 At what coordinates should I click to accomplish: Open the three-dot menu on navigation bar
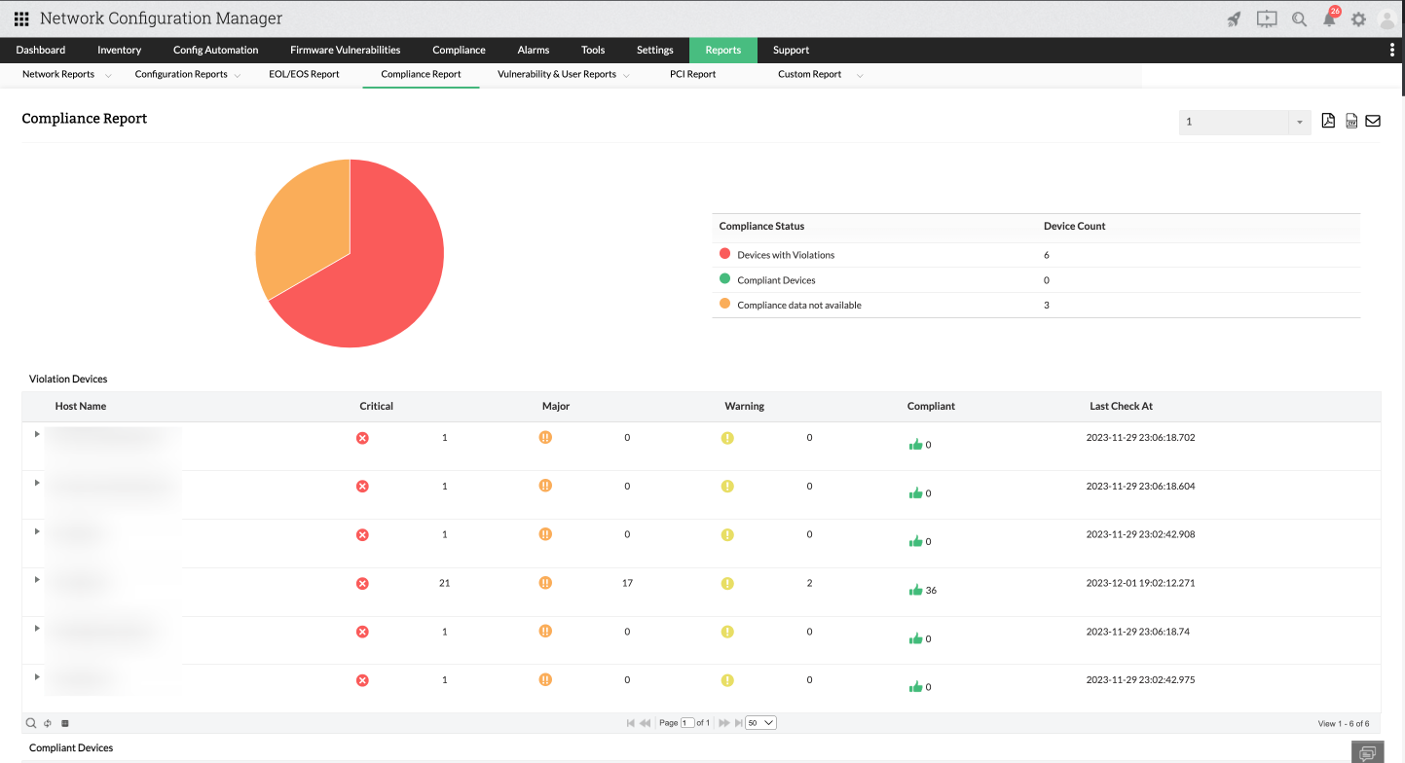click(x=1391, y=51)
